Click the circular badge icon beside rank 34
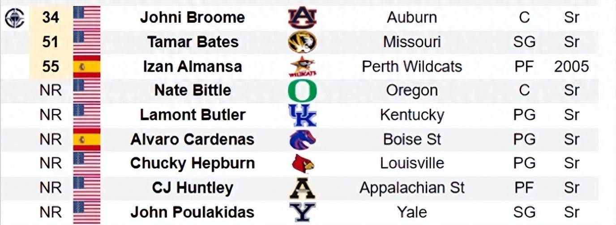 tap(15, 19)
